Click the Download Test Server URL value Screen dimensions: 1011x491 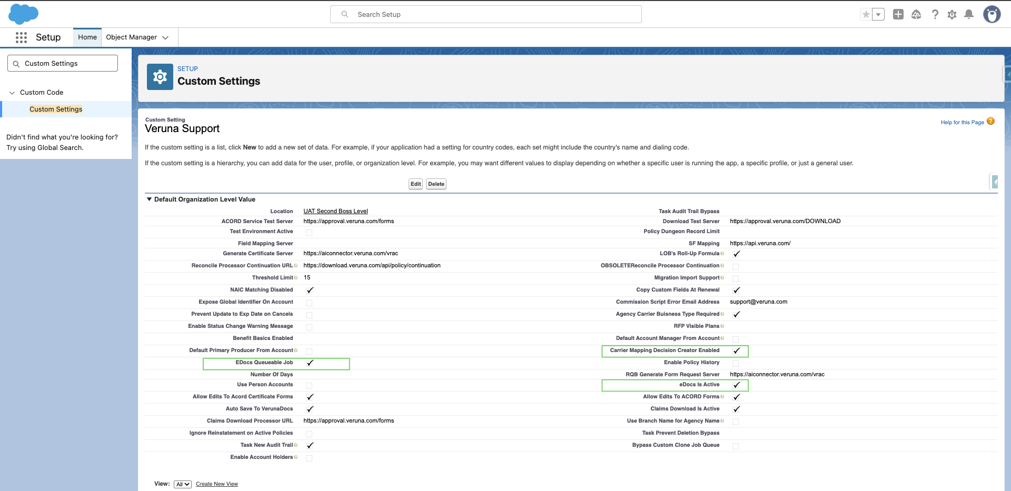[785, 222]
